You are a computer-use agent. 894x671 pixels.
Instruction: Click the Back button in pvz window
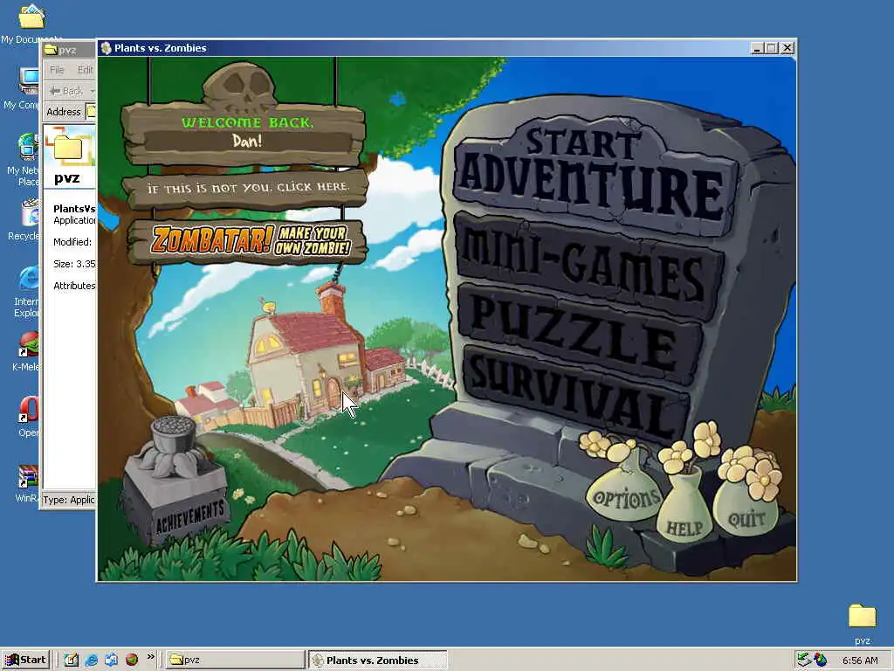coord(68,91)
